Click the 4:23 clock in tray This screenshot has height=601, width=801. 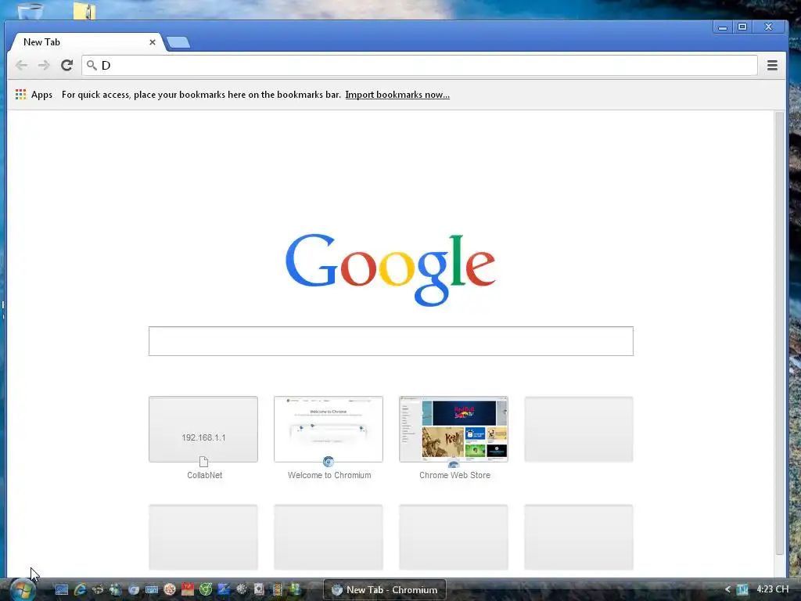pos(772,589)
